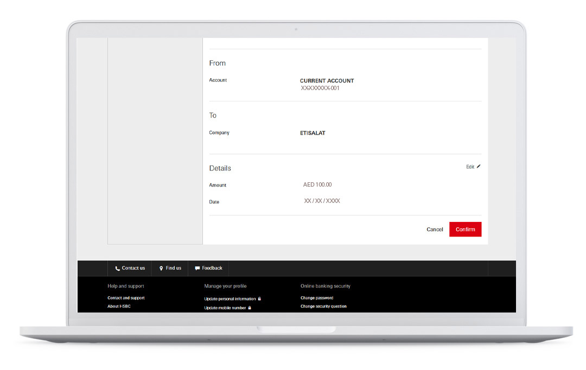Screen dimensions: 586x370
Task: Open Update mobile number link
Action: pos(225,308)
